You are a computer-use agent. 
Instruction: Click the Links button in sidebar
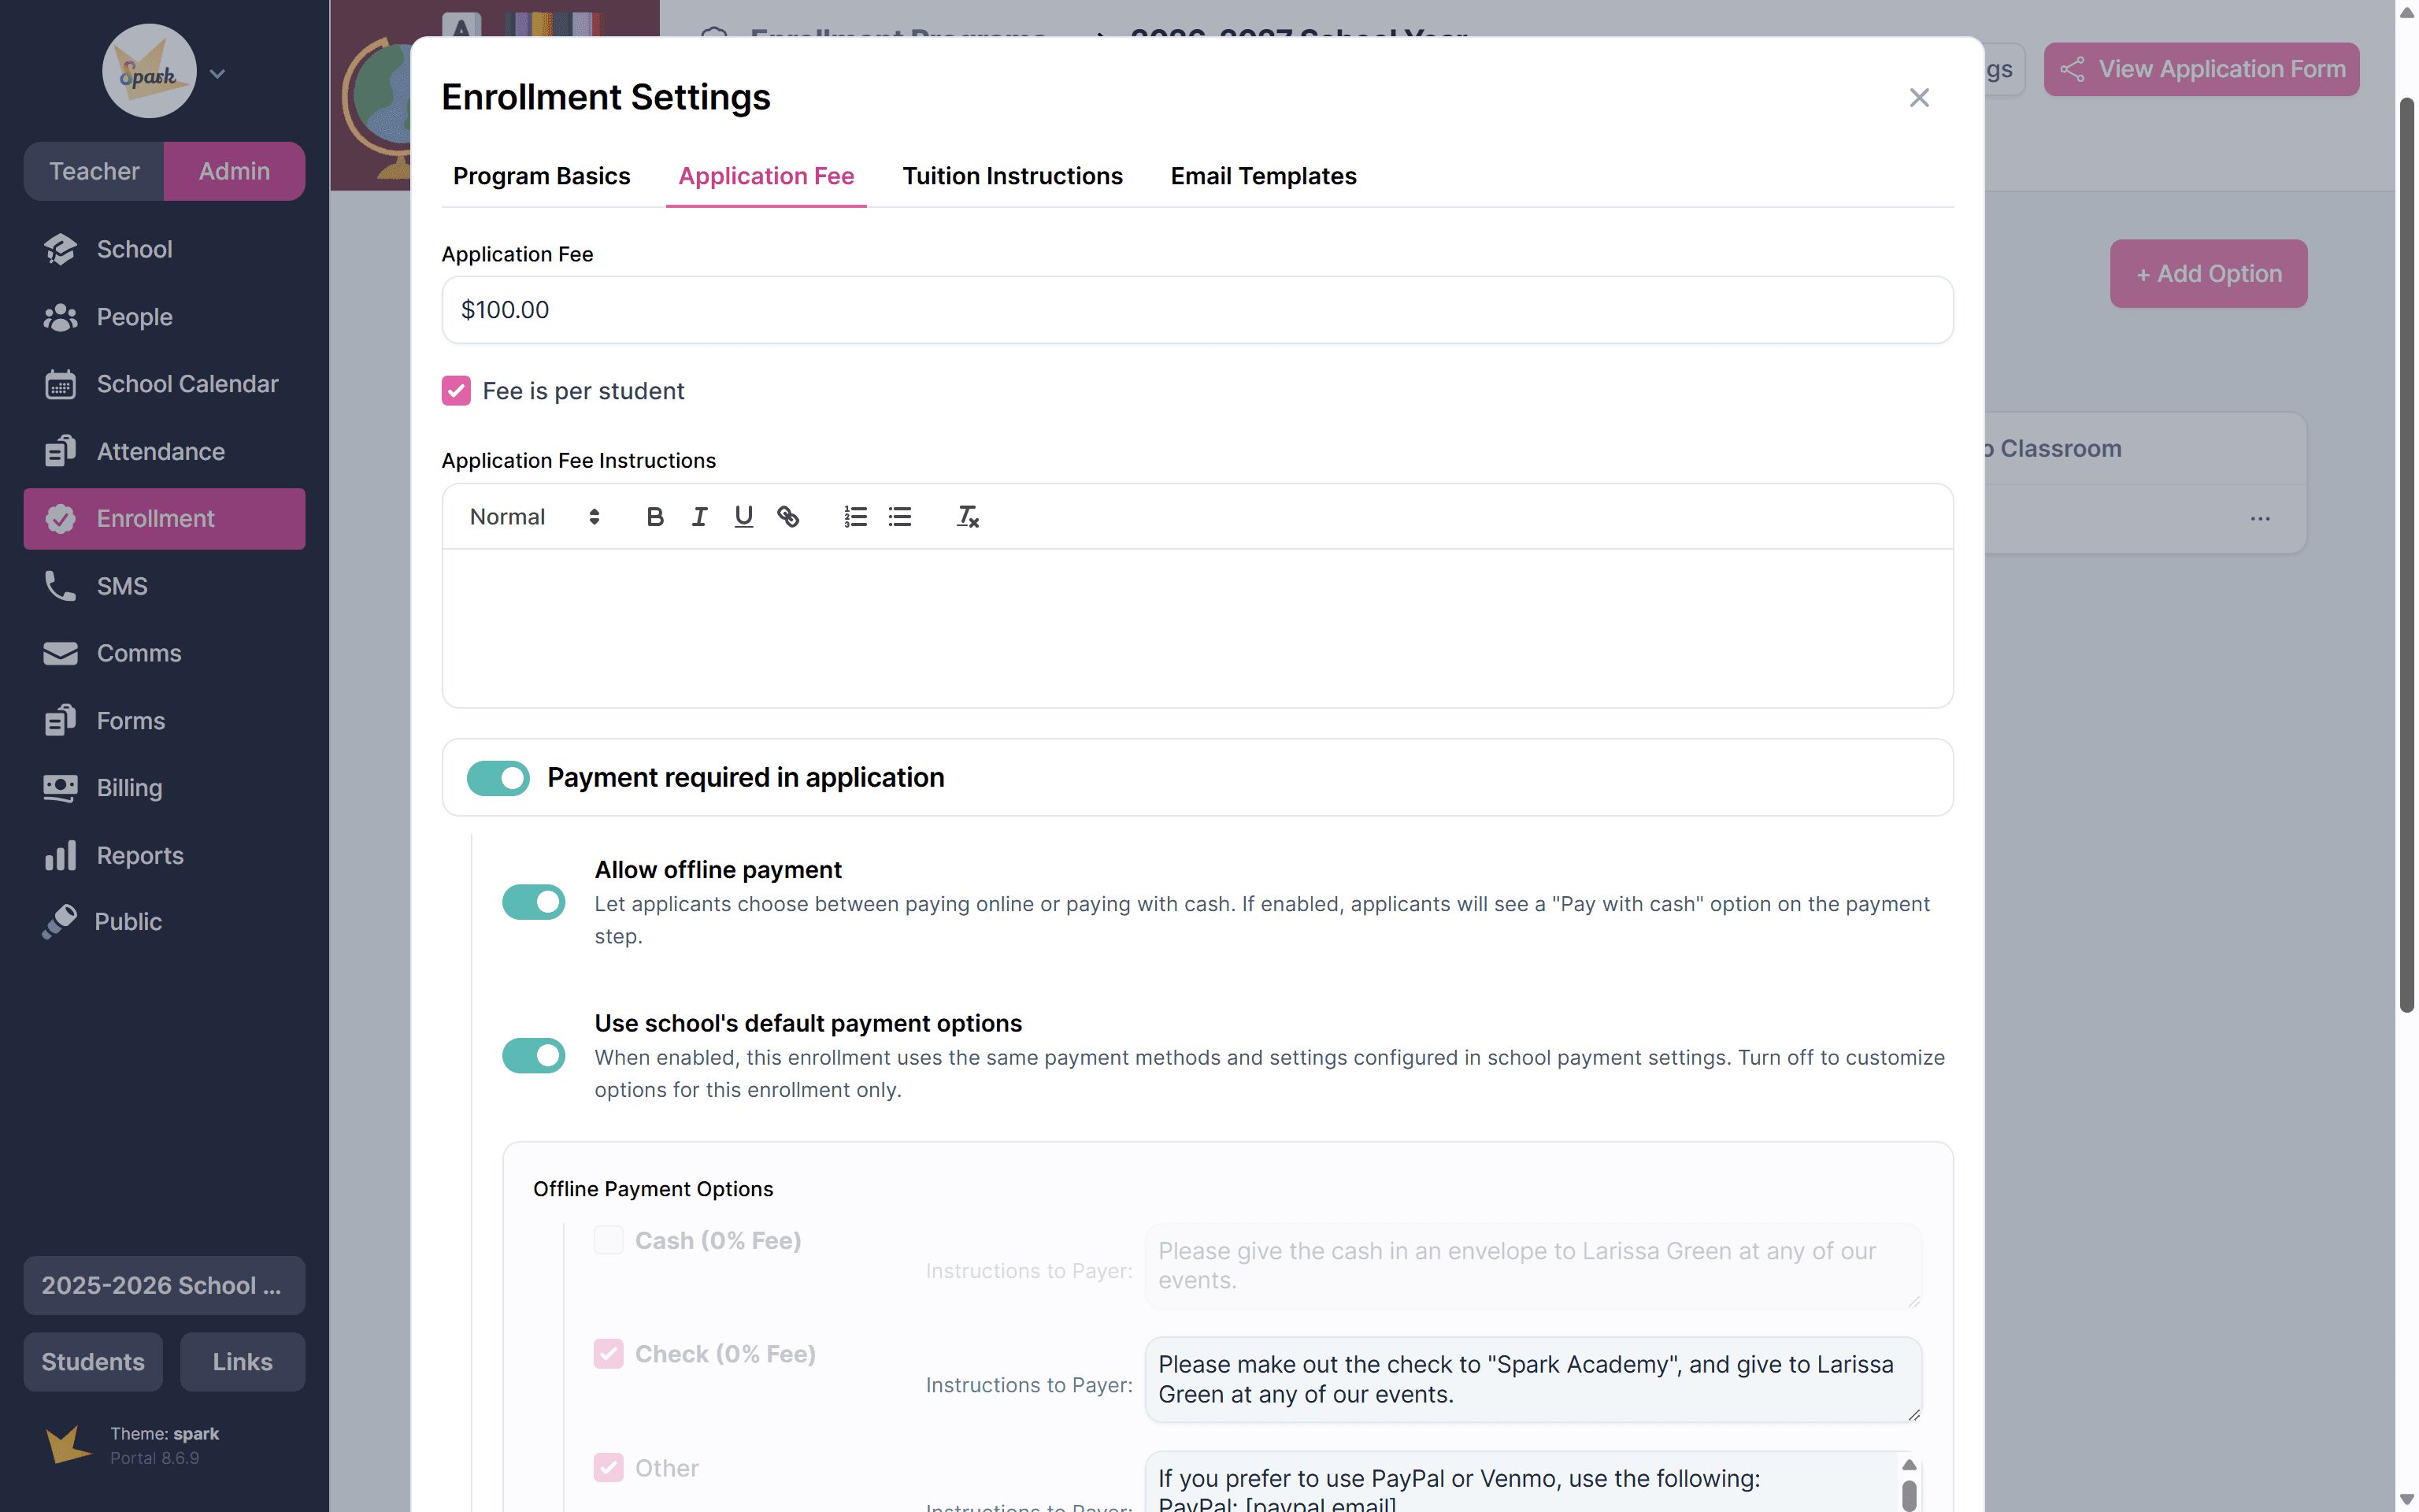pyautogui.click(x=243, y=1362)
